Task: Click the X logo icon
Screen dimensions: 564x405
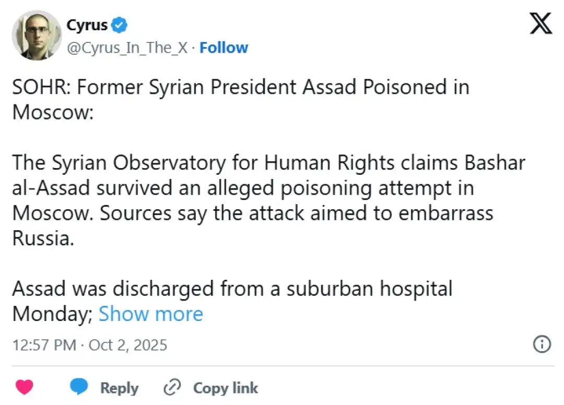Action: point(540,25)
